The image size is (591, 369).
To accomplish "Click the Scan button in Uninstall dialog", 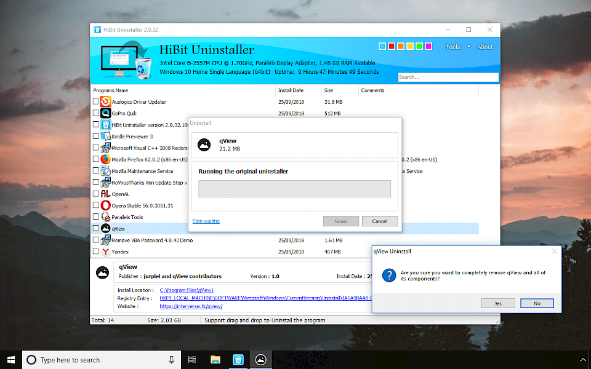I will pyautogui.click(x=340, y=221).
